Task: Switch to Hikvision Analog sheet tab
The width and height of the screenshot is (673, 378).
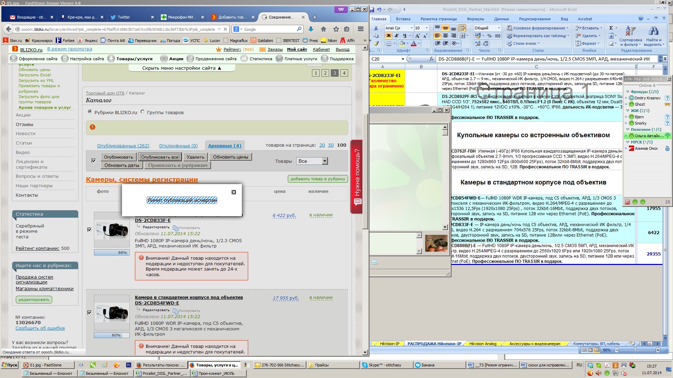Action: [483, 344]
